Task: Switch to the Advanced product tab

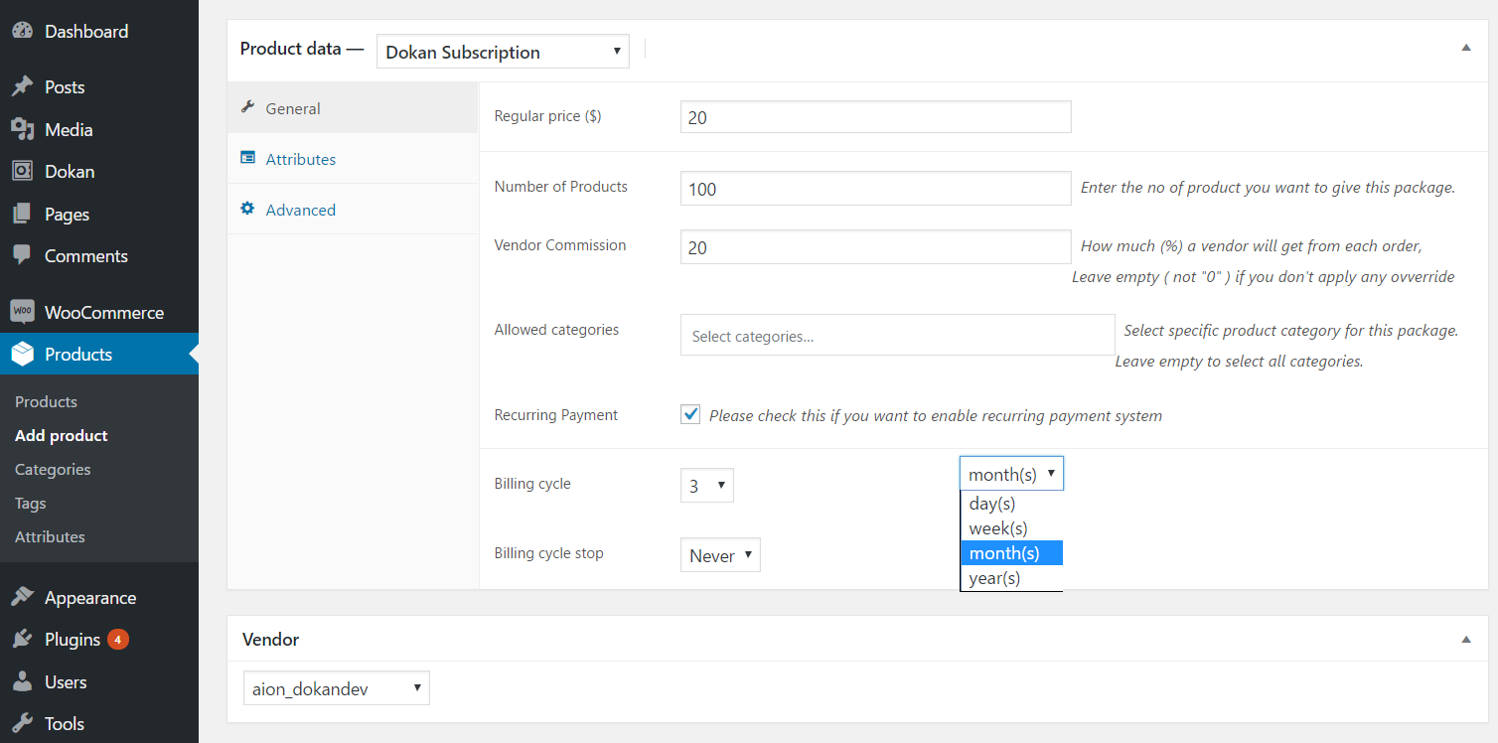Action: 353,210
